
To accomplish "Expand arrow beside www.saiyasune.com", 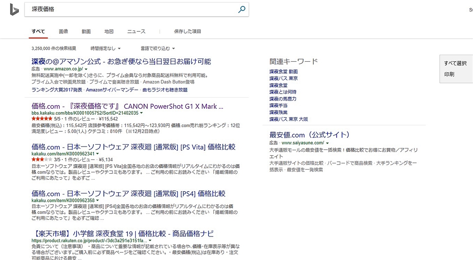I will (x=327, y=143).
